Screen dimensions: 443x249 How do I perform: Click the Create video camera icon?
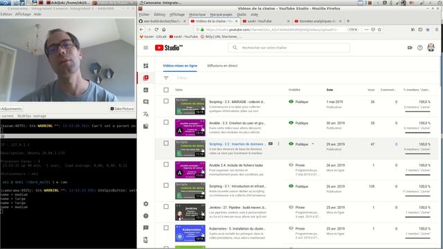410,48
